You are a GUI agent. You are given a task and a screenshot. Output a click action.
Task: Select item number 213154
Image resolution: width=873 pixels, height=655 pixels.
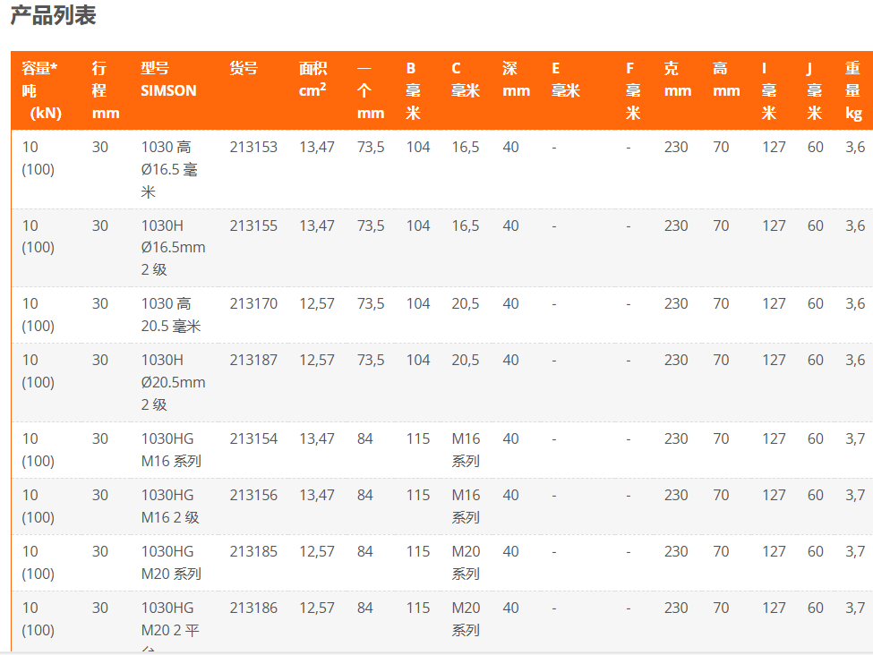[253, 438]
